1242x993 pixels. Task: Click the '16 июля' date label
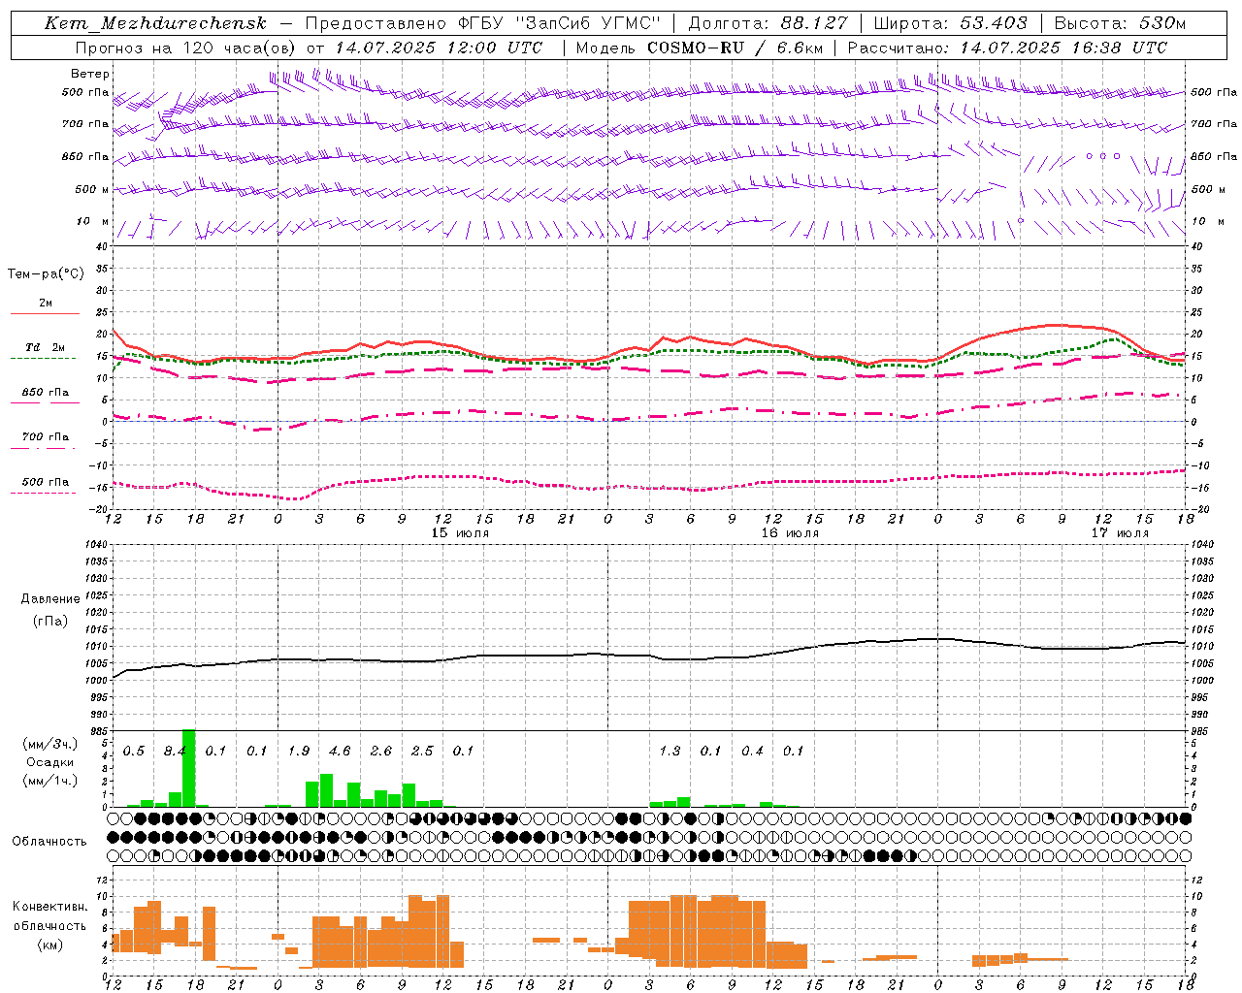click(x=790, y=533)
